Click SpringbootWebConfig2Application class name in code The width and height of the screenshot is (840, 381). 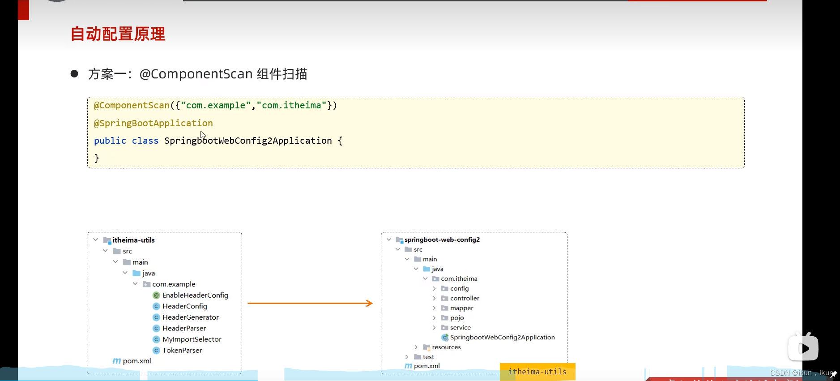click(x=248, y=141)
